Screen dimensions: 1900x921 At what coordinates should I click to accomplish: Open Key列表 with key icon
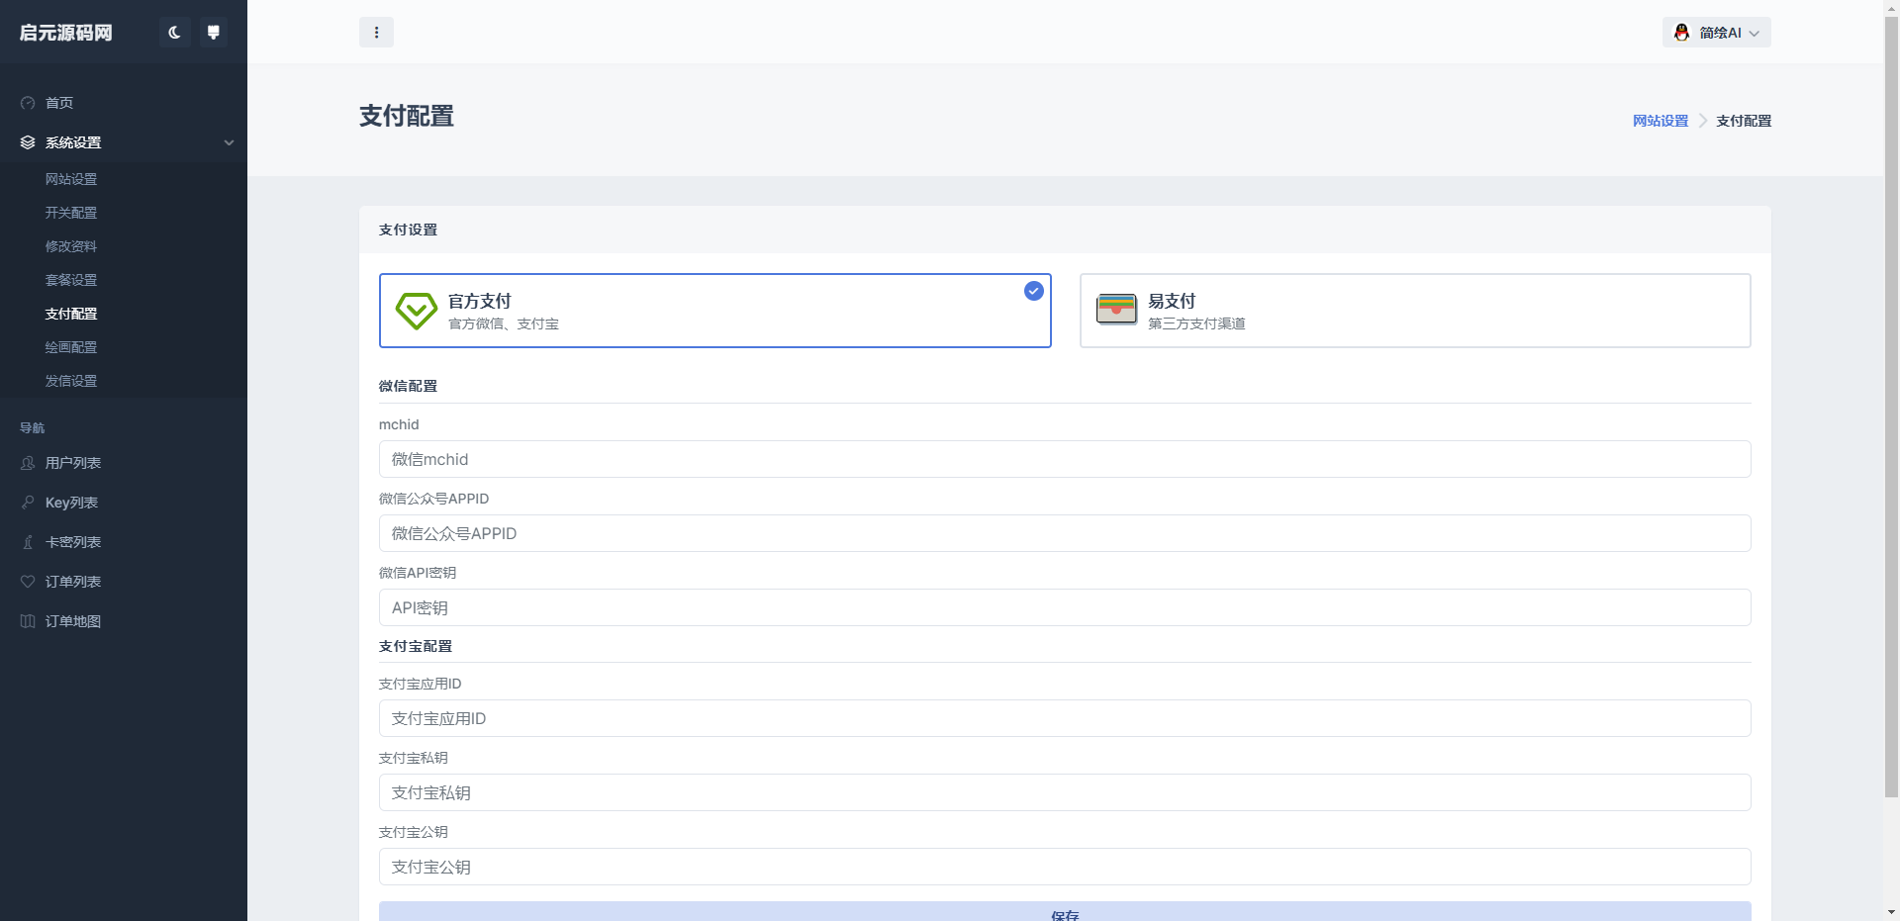point(71,503)
